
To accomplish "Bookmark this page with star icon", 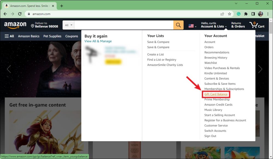I will click(230, 14).
